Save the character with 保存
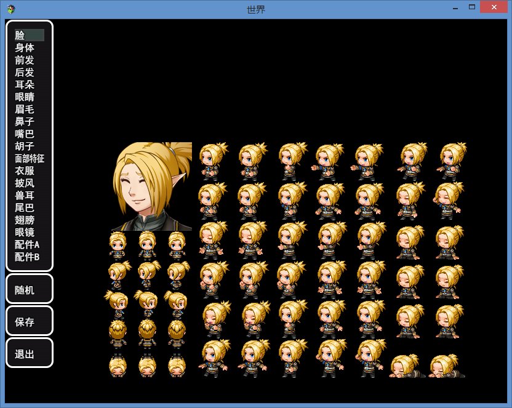Image resolution: width=512 pixels, height=408 pixels. pyautogui.click(x=30, y=321)
